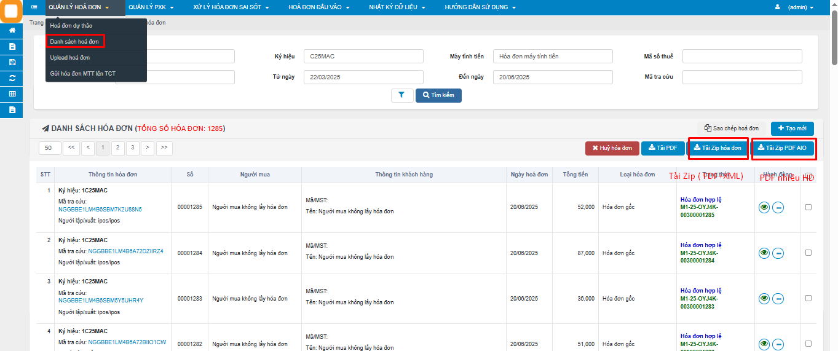Open the HOÁ ĐƠN ĐẦU VÀO dropdown
Image resolution: width=838 pixels, height=351 pixels.
(x=318, y=7)
